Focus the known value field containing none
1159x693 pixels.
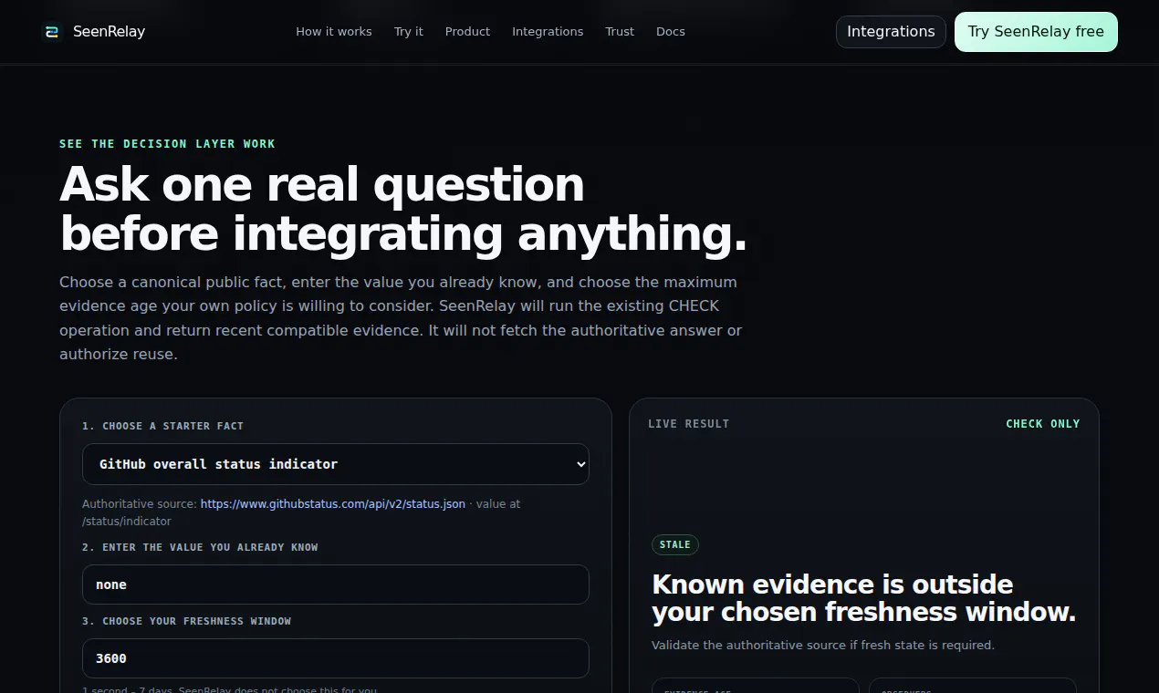(336, 584)
